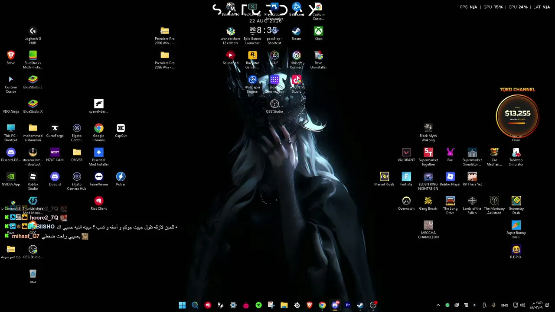Open the DRIVER folder on the desktop
Screen dimensions: 555x312
click(77, 155)
